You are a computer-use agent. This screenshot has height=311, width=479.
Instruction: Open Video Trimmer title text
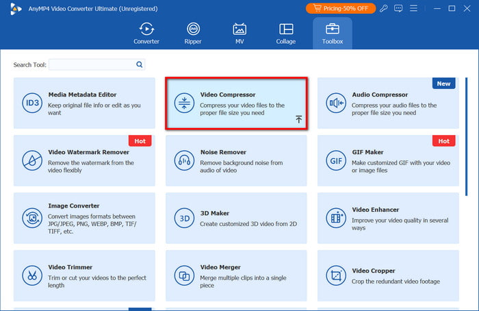[70, 267]
